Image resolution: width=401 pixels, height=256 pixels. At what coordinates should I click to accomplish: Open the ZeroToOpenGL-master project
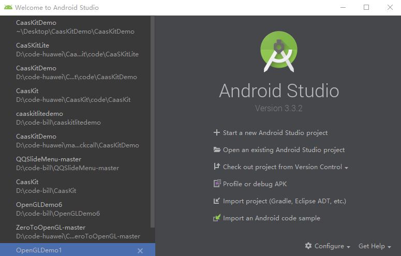coord(75,232)
